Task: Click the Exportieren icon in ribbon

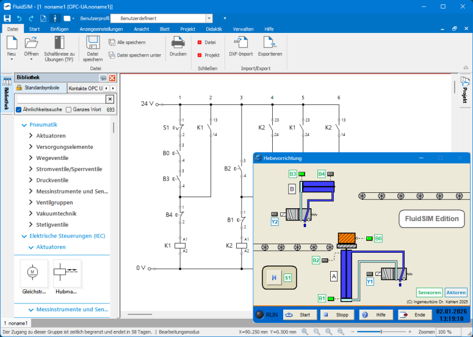Action: pyautogui.click(x=269, y=43)
